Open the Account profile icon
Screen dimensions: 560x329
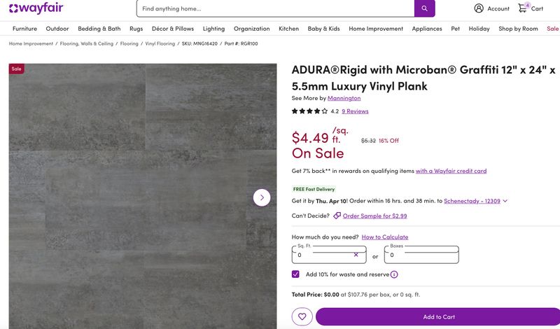click(x=479, y=8)
